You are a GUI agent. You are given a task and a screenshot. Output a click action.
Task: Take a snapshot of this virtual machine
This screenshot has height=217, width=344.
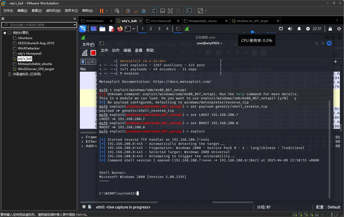coord(128,11)
